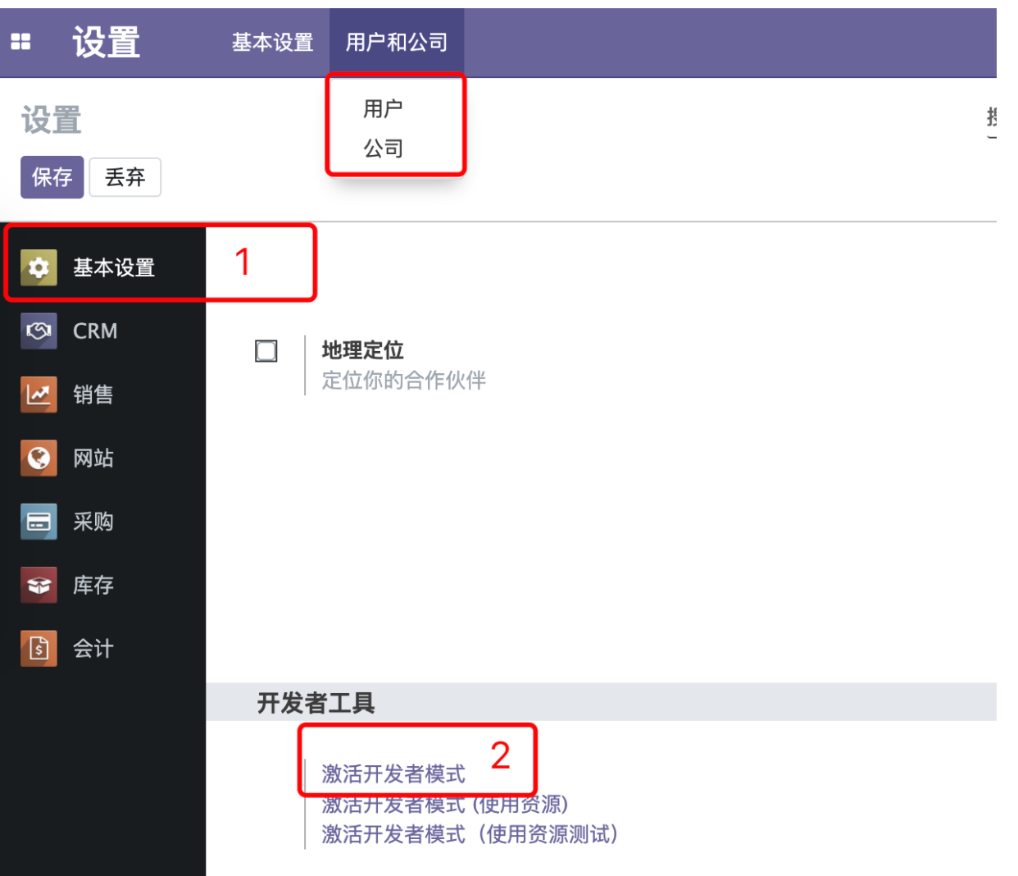1018x876 pixels.
Task: Click the 网站 globe icon
Action: coord(39,458)
